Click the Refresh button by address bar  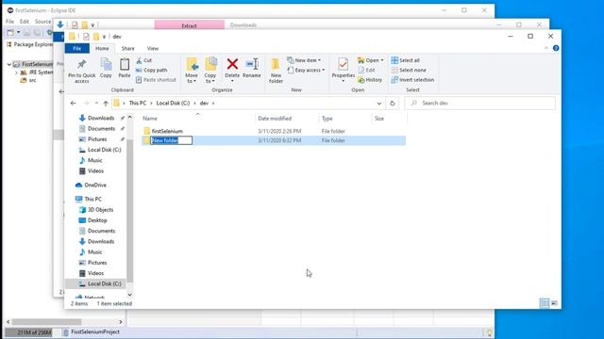click(x=393, y=103)
